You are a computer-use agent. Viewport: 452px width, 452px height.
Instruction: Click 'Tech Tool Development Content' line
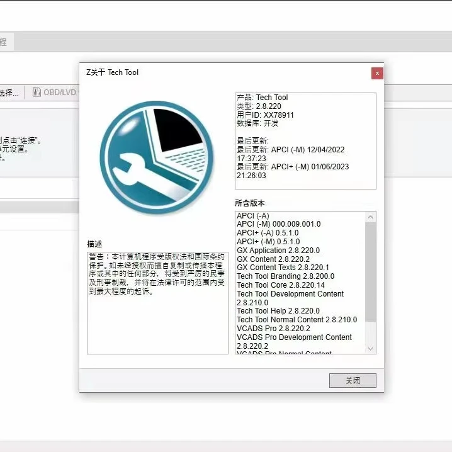click(x=290, y=294)
